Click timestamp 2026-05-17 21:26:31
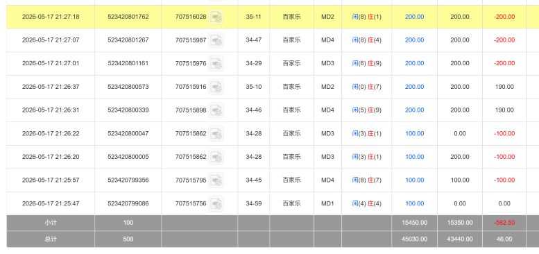This screenshot has width=539, height=254. tap(51, 110)
